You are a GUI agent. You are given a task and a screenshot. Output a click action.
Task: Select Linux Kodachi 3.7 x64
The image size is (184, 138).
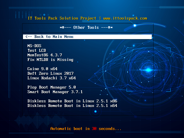click(52, 78)
